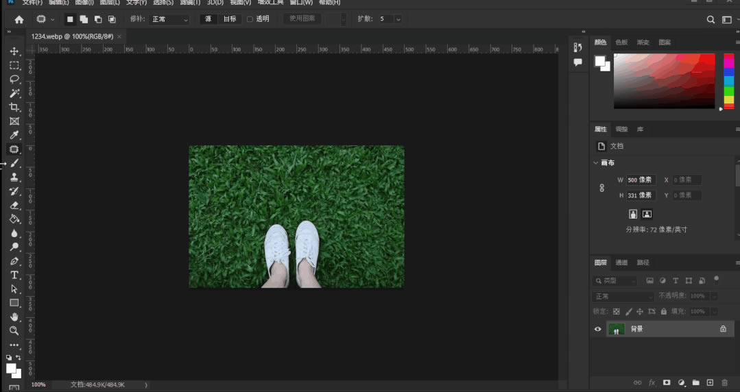Viewport: 740px width, 392px height.
Task: Select the Crop tool
Action: pos(14,107)
